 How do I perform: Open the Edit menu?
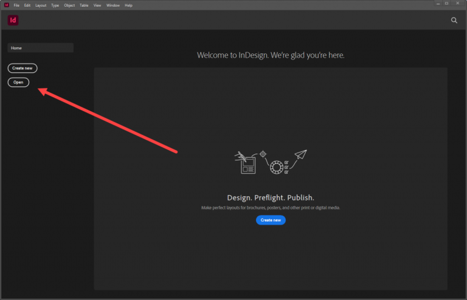(27, 5)
